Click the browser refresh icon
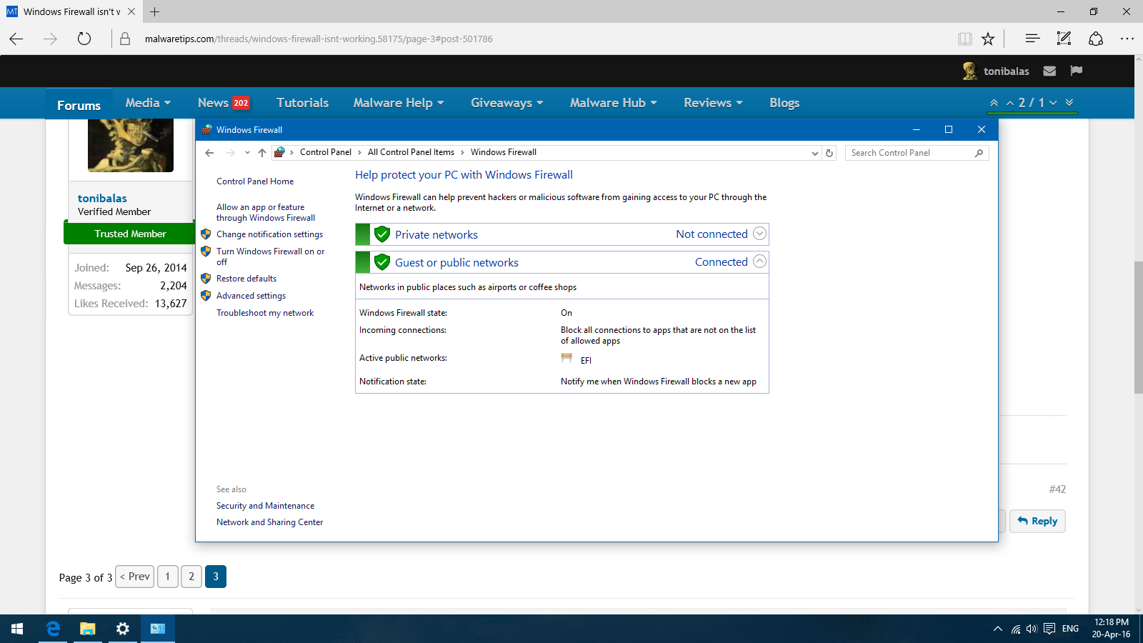Image resolution: width=1143 pixels, height=643 pixels. [84, 39]
